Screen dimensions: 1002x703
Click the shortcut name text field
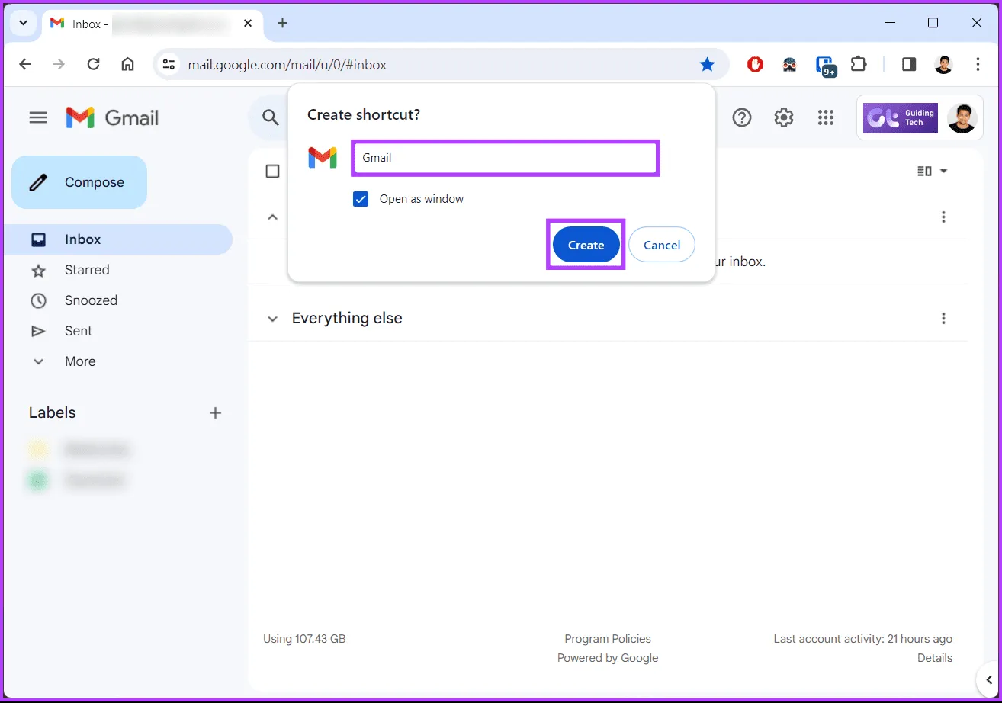(x=504, y=158)
